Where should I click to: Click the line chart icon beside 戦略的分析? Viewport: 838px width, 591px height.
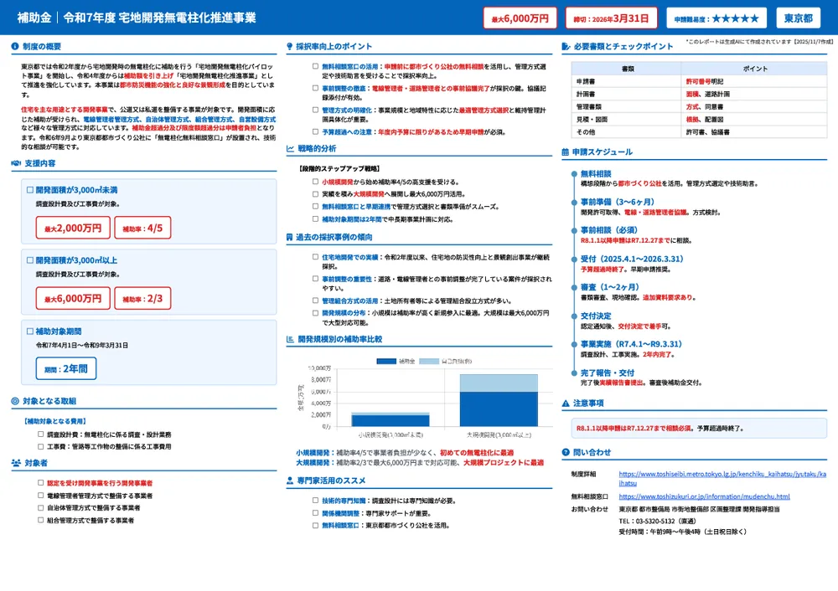[290, 148]
